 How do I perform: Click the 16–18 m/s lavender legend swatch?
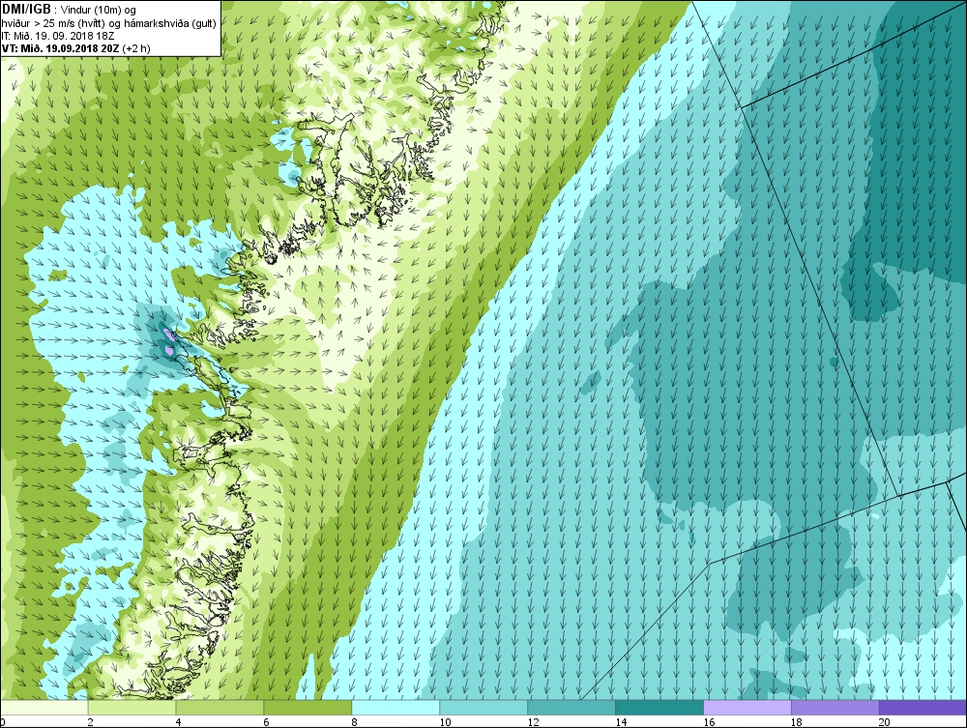tap(747, 707)
